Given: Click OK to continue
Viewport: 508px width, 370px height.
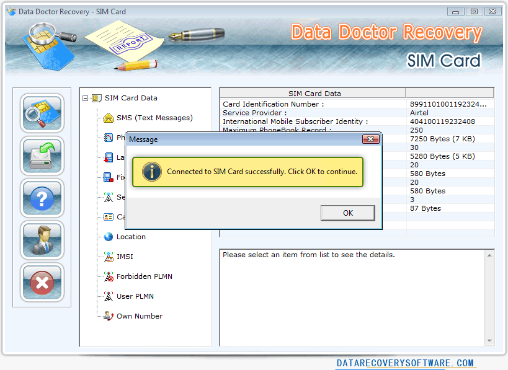Looking at the screenshot, I should (x=347, y=213).
